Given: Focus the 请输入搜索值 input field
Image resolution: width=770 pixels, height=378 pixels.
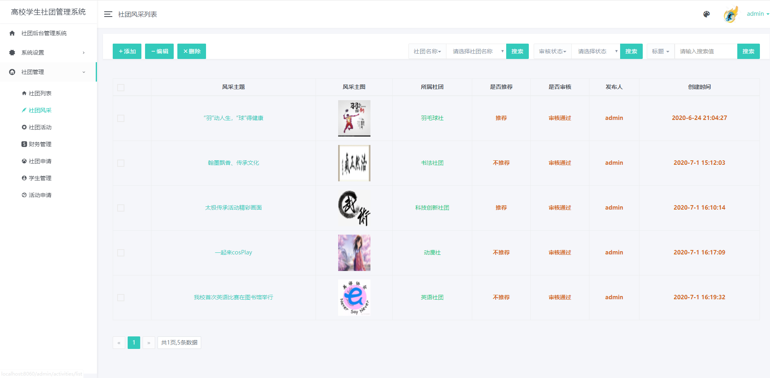Looking at the screenshot, I should (x=706, y=51).
